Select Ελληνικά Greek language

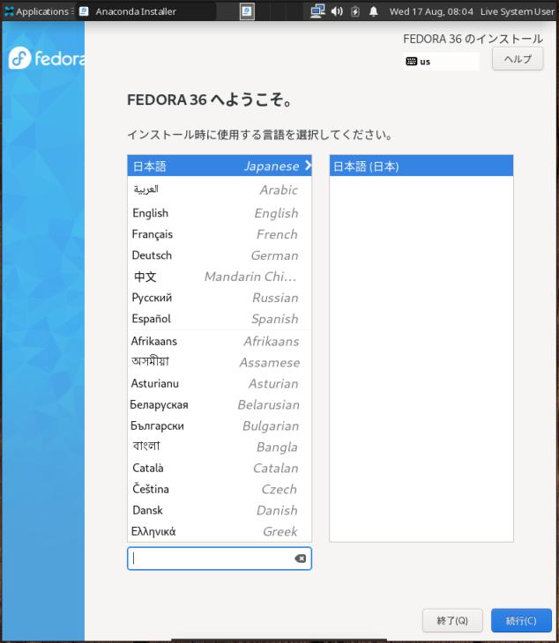click(x=220, y=531)
